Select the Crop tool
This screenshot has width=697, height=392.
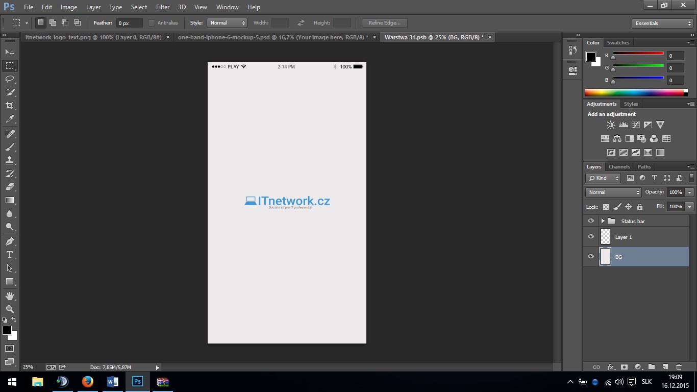pos(10,106)
